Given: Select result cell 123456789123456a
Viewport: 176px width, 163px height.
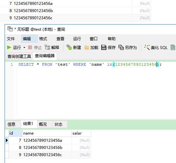Looking at the screenshot, I should click(x=47, y=140).
